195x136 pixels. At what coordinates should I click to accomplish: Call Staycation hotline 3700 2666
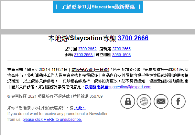tap(133, 38)
